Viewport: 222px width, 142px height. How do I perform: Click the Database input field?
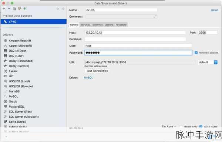[135, 39]
